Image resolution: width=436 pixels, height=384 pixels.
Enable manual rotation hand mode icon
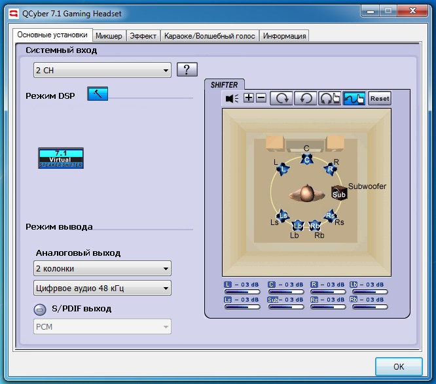(x=329, y=98)
